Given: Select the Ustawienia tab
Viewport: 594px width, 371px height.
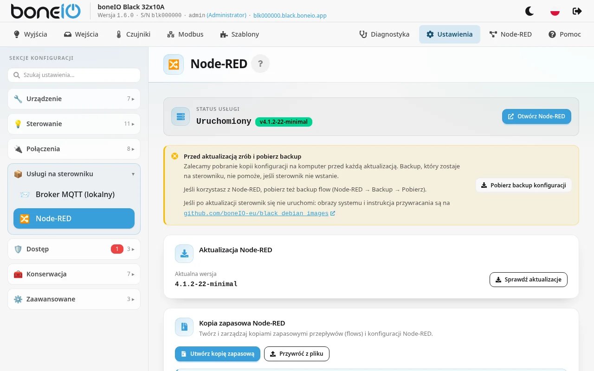Looking at the screenshot, I should pyautogui.click(x=450, y=34).
